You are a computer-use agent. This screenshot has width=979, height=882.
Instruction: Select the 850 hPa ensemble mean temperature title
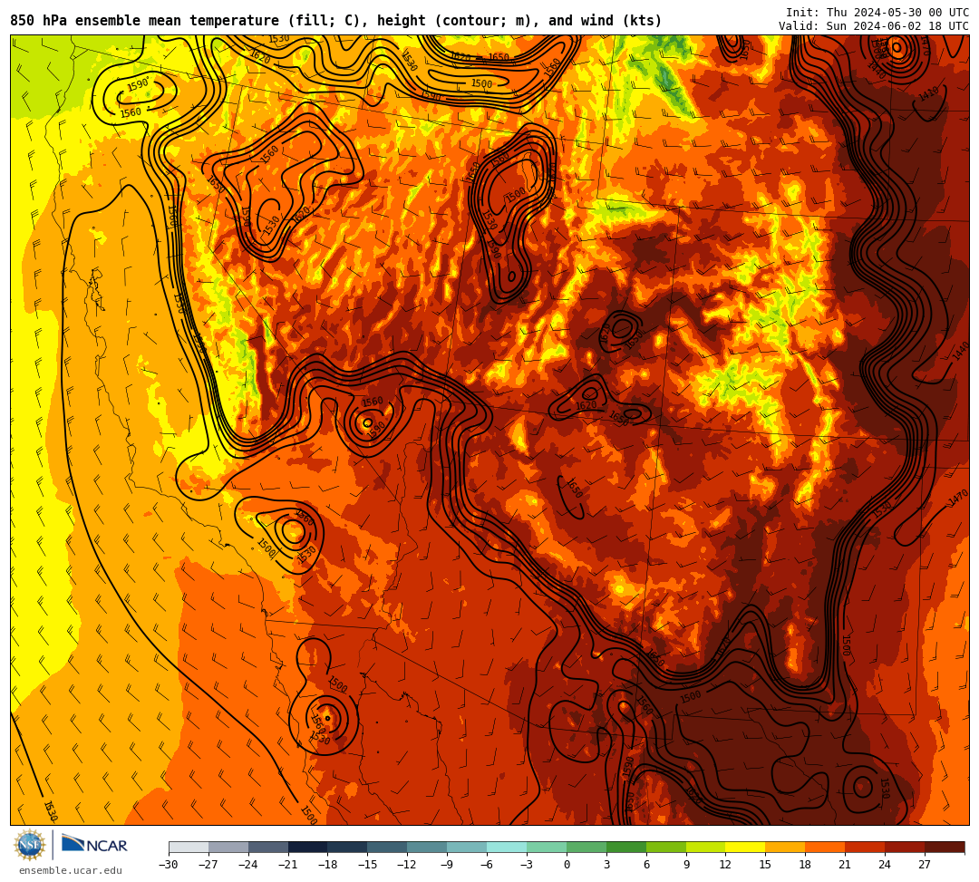(336, 21)
